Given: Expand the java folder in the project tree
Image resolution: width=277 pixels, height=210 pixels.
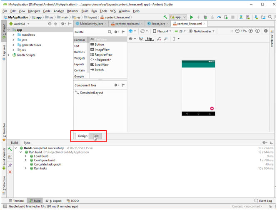Looking at the screenshot, I should [x=13, y=40].
